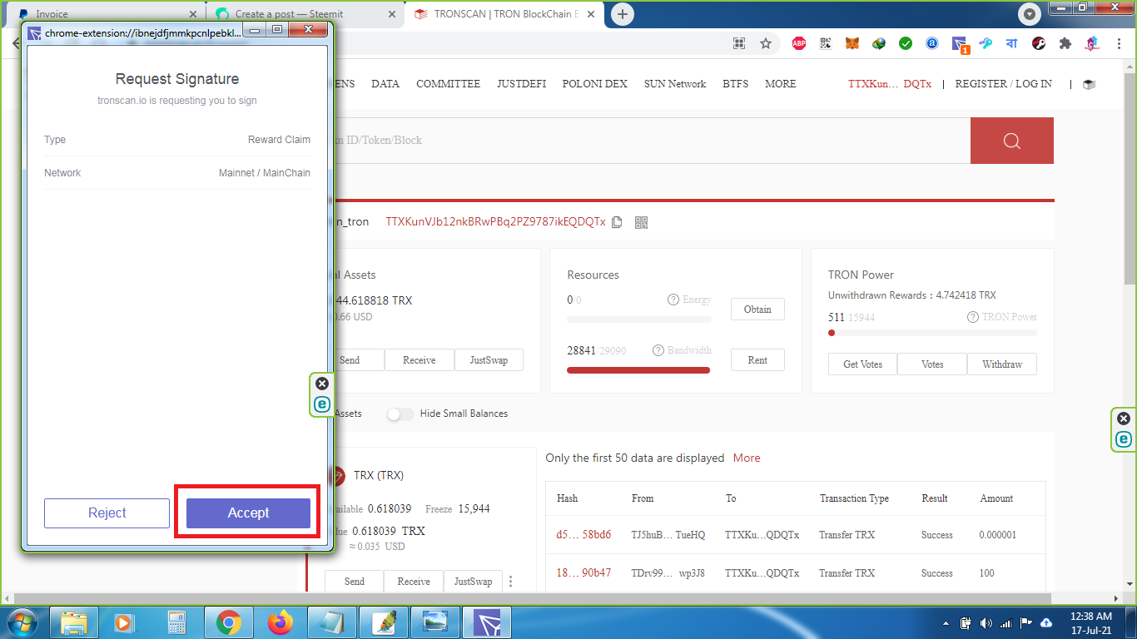Click the TRON Power progress bar
This screenshot has width=1137, height=639.
[x=932, y=333]
